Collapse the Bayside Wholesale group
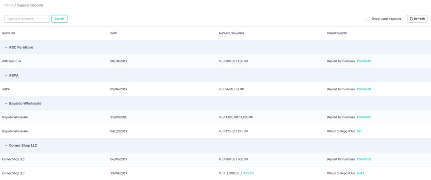Screen dimensions: 431x180 click(6, 104)
